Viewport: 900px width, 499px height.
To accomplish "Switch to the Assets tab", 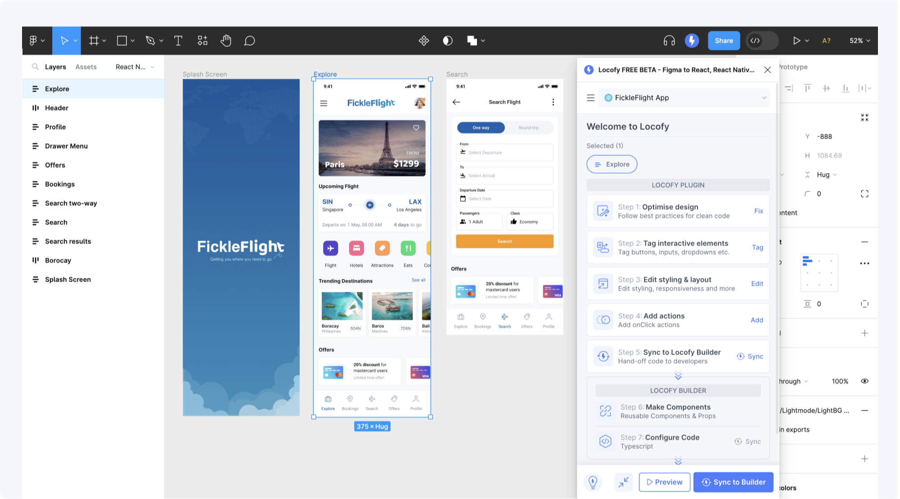I will pos(86,67).
